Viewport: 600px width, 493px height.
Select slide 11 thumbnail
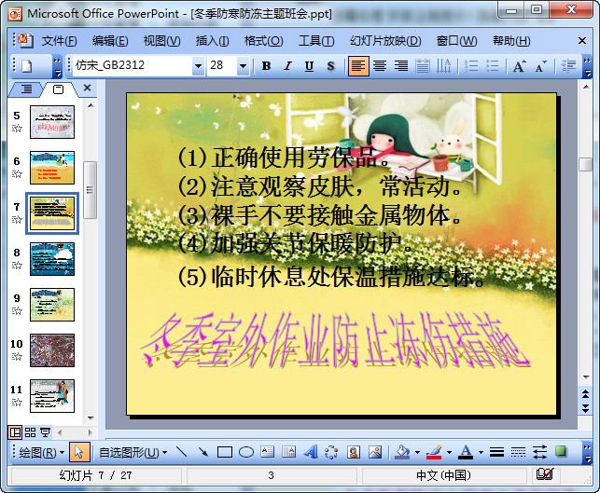[52, 396]
